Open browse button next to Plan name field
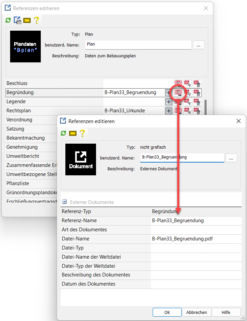 (x=198, y=45)
